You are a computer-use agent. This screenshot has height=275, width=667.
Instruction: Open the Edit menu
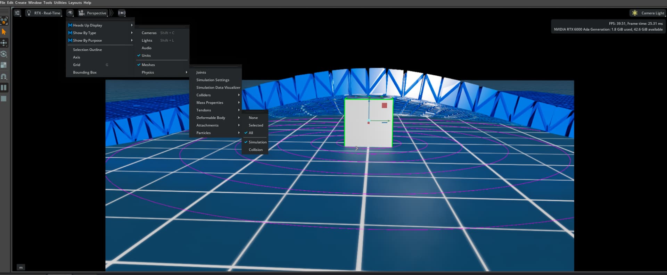click(10, 2)
